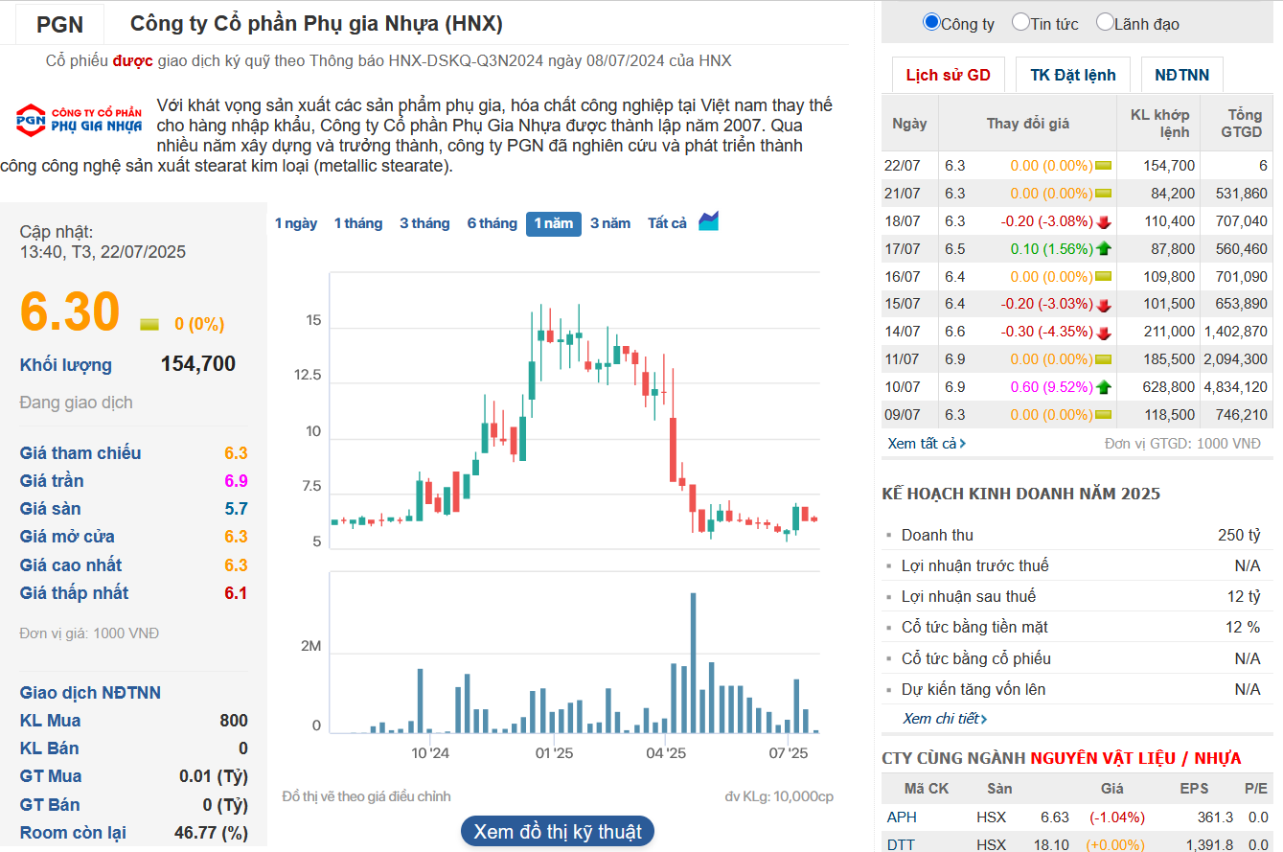Show the Tất cả chart range
This screenshot has width=1283, height=852.
[x=668, y=223]
